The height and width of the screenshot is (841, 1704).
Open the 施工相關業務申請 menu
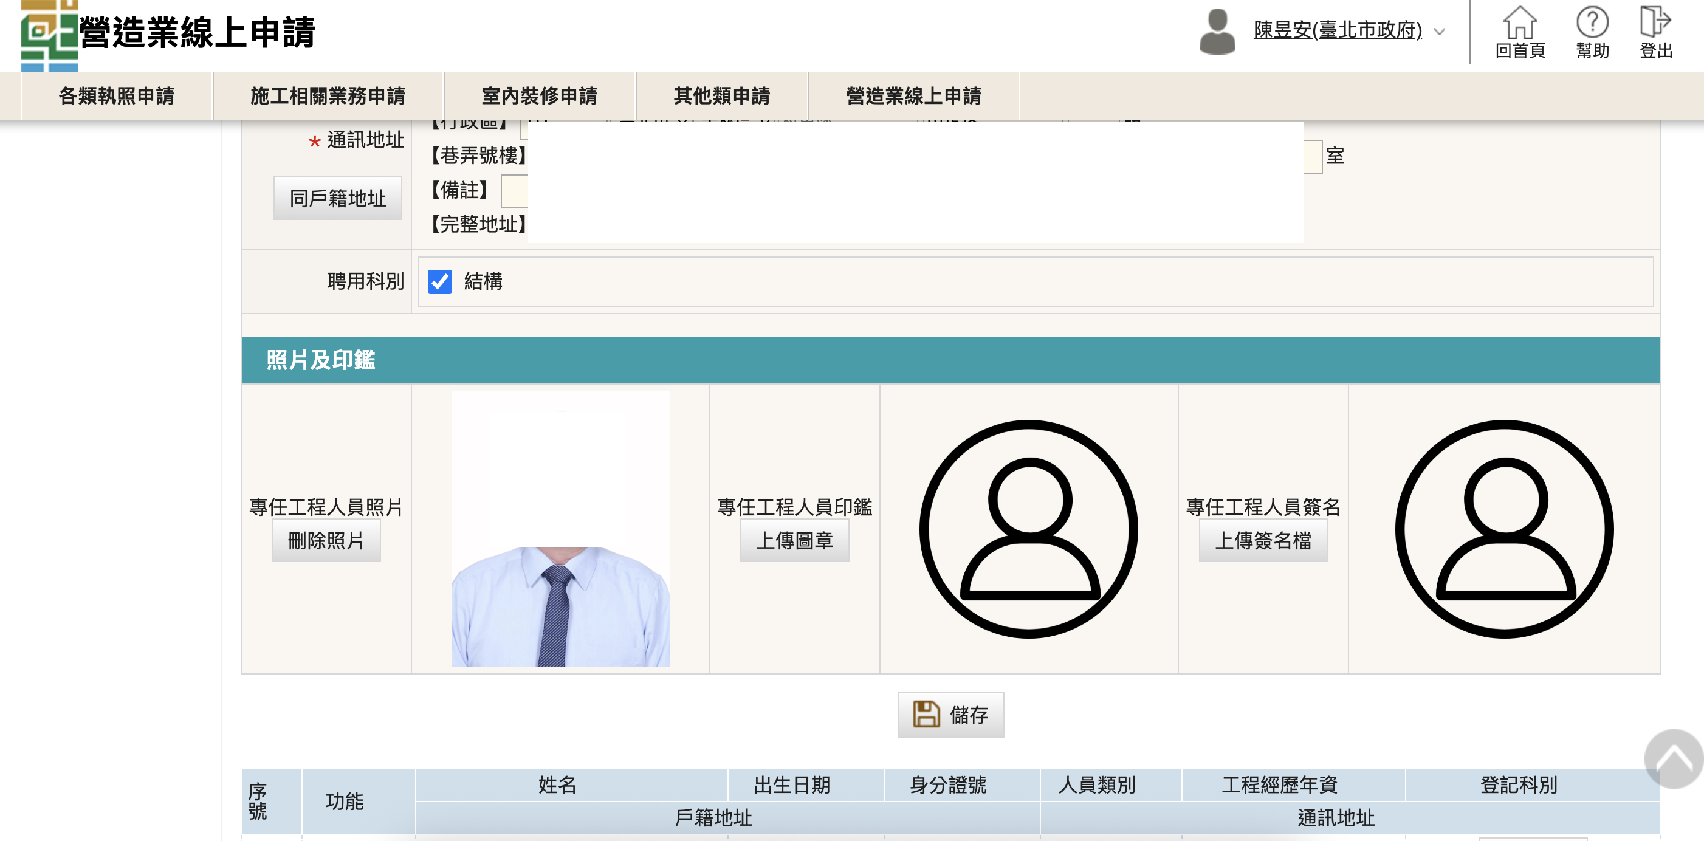pyautogui.click(x=328, y=96)
